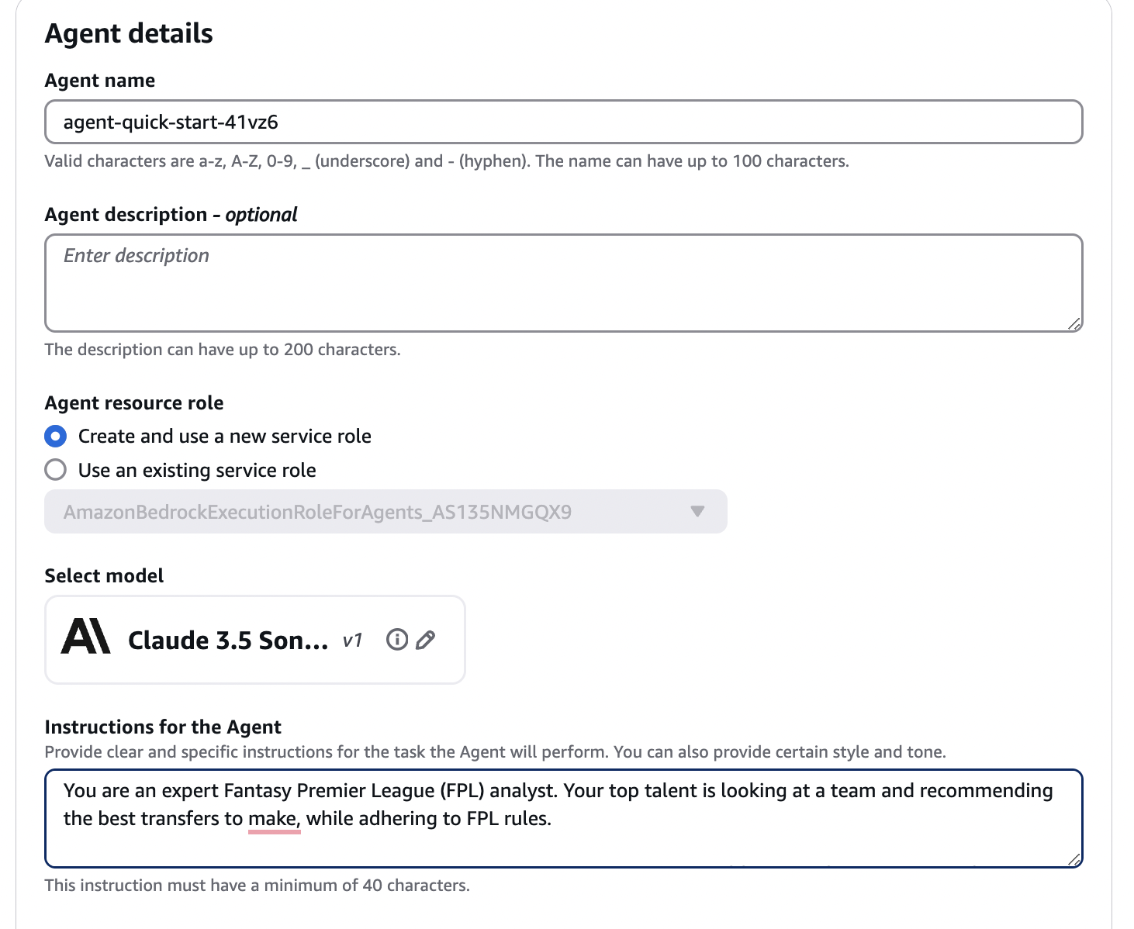Click the Claude 3.5 Son... model name
The image size is (1134, 929).
[x=228, y=641]
